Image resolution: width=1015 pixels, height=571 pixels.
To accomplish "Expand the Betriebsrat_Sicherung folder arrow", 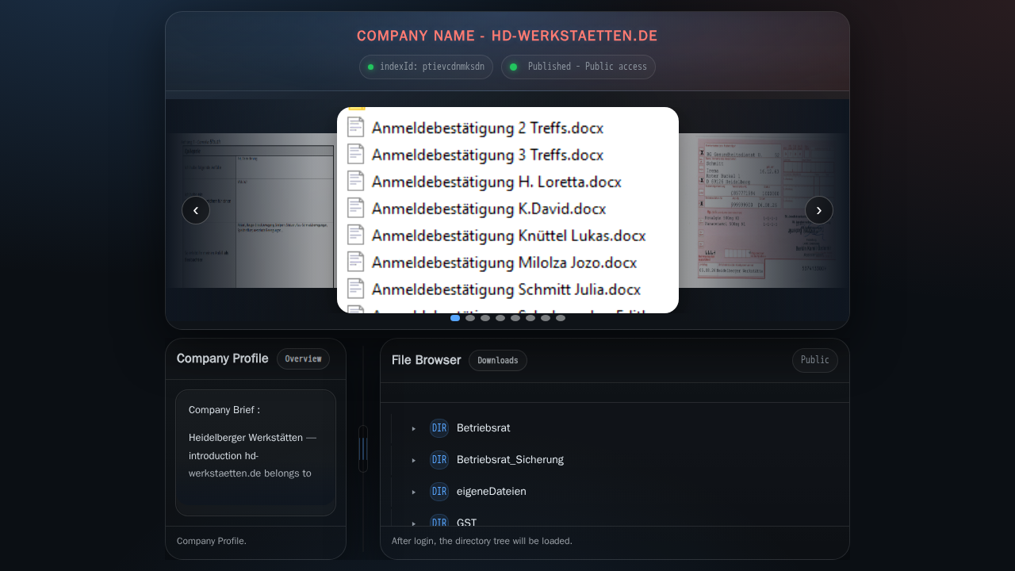I will (x=414, y=460).
